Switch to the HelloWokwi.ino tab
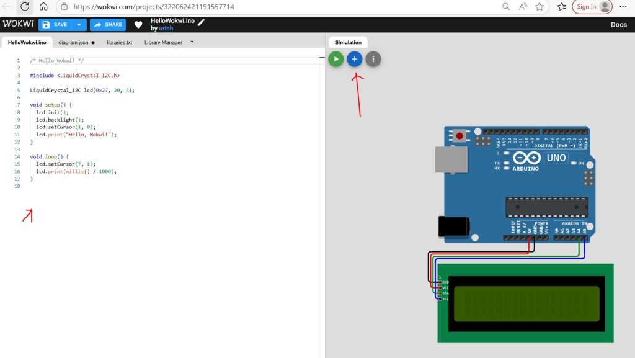 27,42
